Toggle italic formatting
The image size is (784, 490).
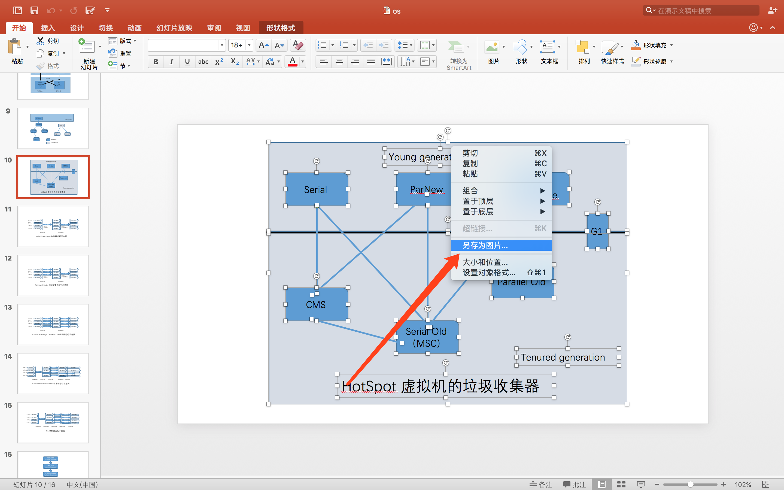click(171, 62)
